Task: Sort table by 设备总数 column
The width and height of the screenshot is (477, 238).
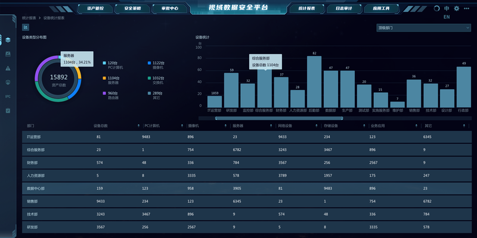Action: click(x=139, y=126)
